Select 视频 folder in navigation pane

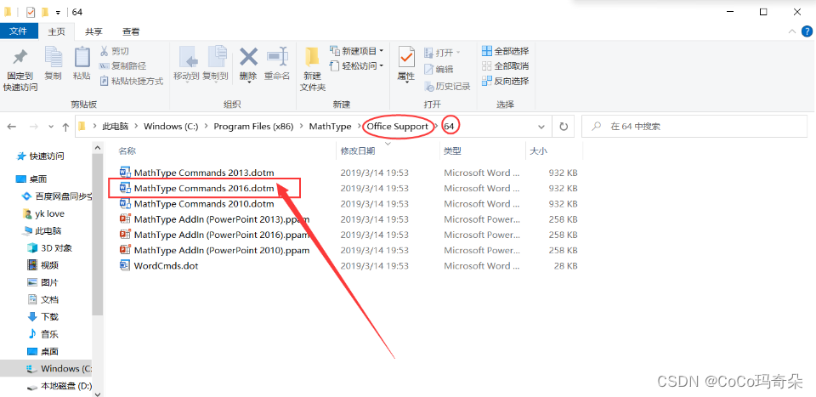click(x=42, y=265)
